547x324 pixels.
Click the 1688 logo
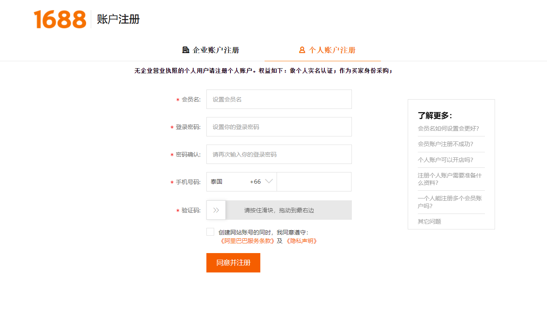60,19
